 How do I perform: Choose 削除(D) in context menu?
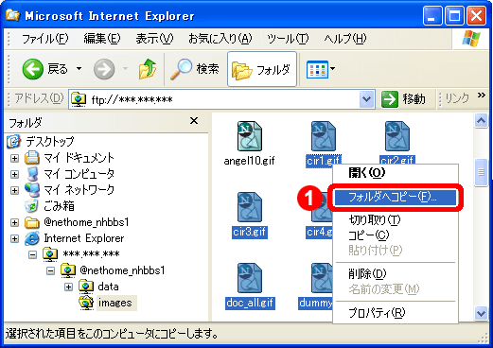tap(396, 274)
